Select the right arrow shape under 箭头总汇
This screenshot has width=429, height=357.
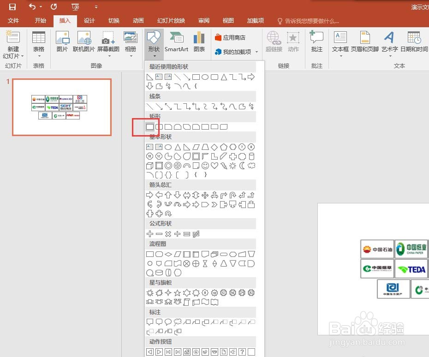click(149, 195)
